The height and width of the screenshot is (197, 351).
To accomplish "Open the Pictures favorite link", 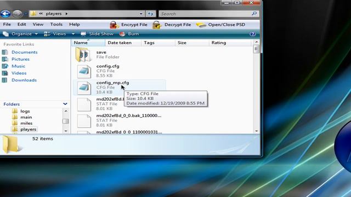I will coord(20,59).
